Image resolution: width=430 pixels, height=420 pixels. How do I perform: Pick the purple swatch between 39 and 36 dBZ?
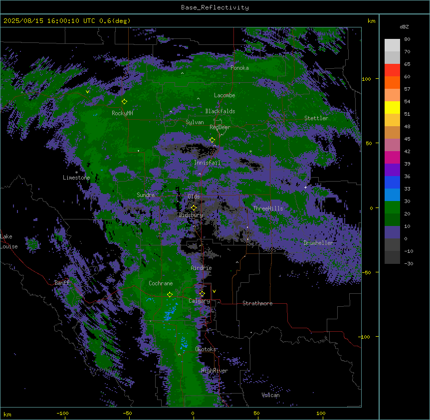pos(392,170)
